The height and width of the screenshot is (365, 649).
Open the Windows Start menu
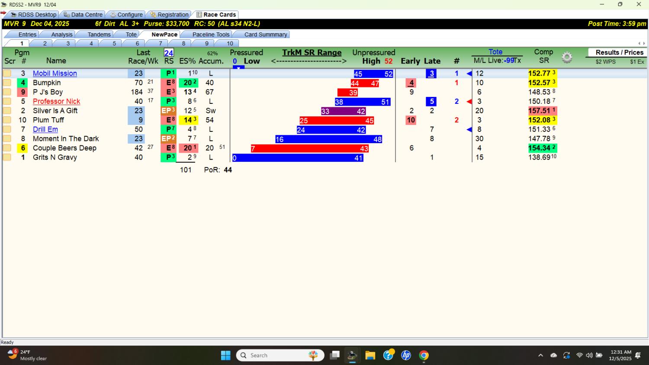coord(226,355)
